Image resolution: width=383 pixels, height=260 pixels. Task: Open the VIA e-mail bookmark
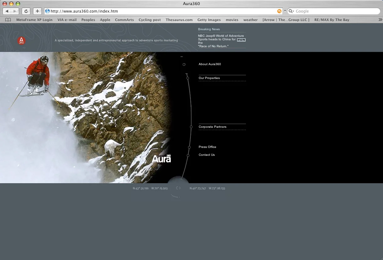click(x=67, y=20)
